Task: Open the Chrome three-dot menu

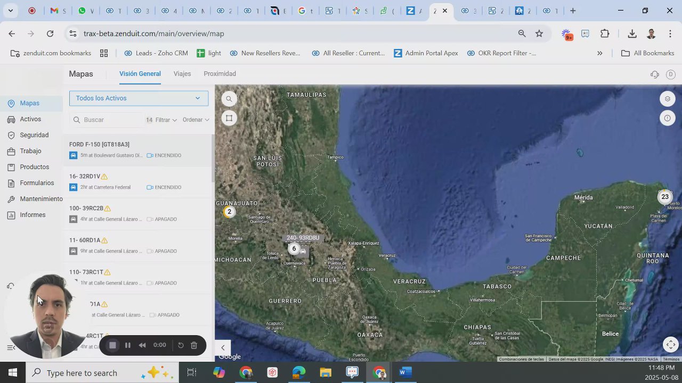Action: (x=670, y=34)
